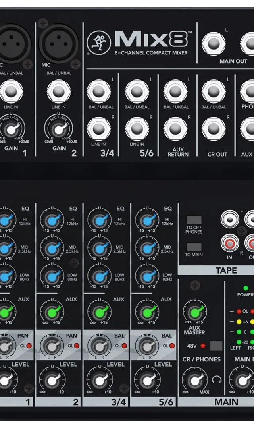
Task: Click the CR OUT right jack
Action: click(214, 129)
